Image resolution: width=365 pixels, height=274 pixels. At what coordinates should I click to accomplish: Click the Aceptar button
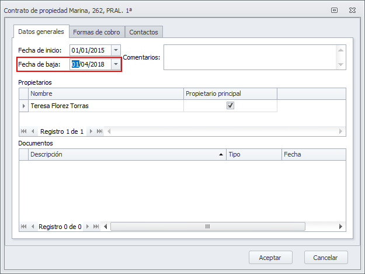click(x=270, y=257)
